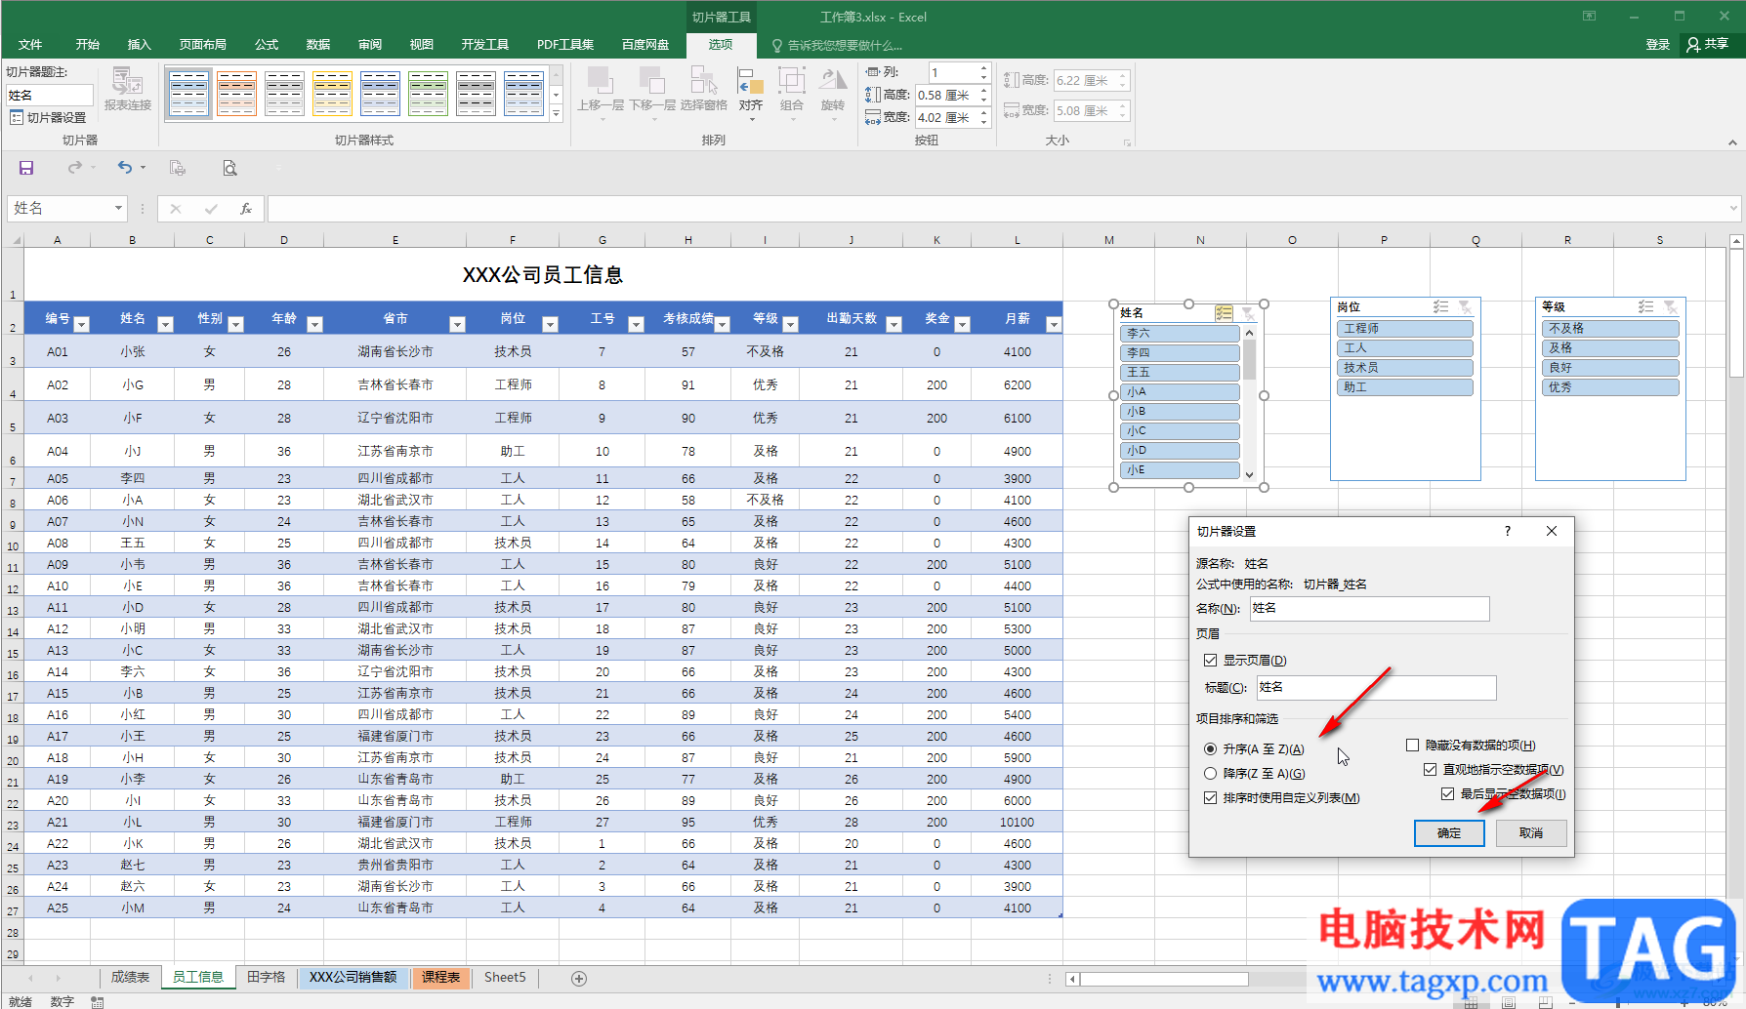Open the Selection Pane tool
The height and width of the screenshot is (1009, 1746).
703,89
